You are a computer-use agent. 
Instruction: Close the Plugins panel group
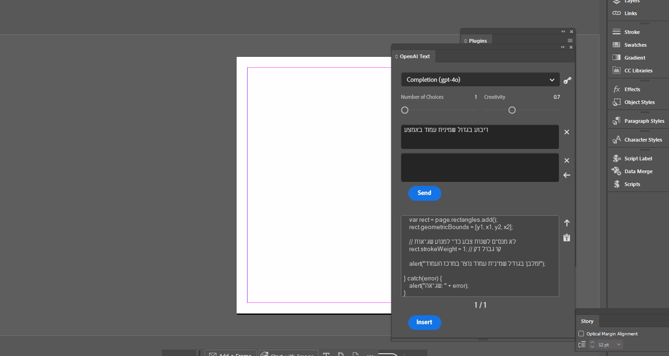[x=571, y=32]
